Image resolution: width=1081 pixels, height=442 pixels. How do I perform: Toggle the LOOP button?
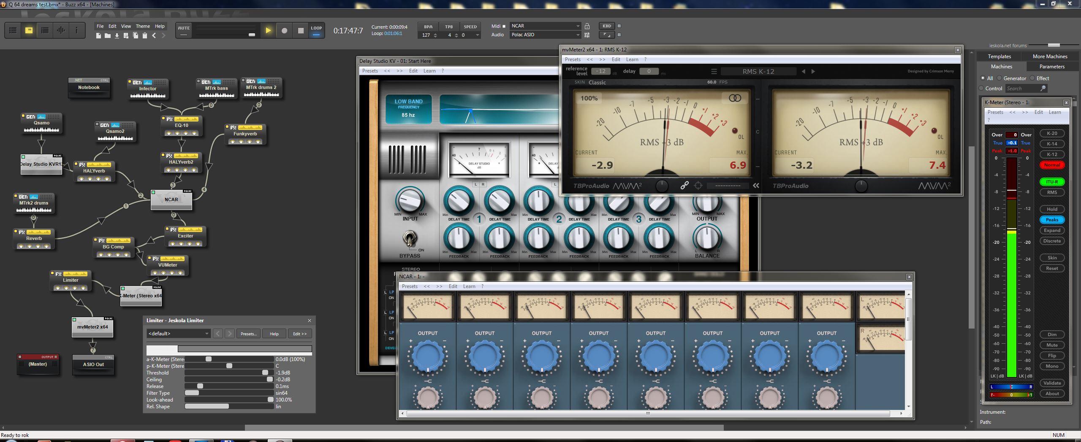point(316,30)
